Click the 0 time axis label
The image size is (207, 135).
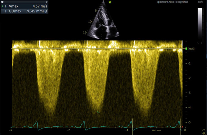coord(185,130)
